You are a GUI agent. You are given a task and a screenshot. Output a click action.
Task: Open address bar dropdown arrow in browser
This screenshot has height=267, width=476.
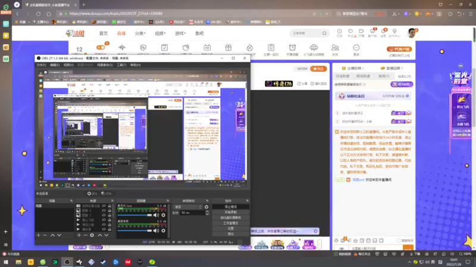click(327, 14)
